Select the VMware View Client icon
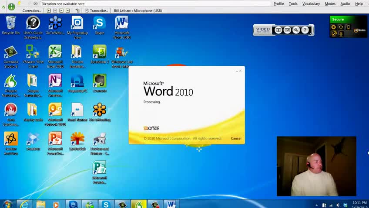 coord(33,56)
